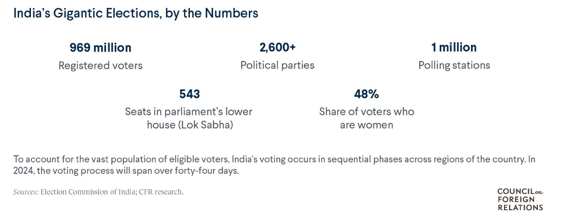Select the "543" seats number
The width and height of the screenshot is (561, 223).
click(x=189, y=94)
